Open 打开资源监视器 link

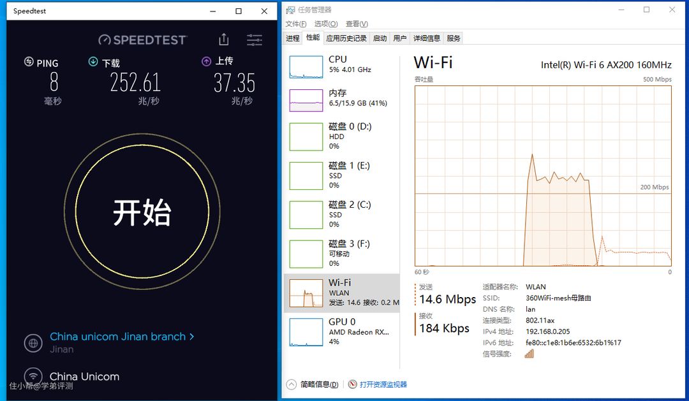[x=383, y=384]
